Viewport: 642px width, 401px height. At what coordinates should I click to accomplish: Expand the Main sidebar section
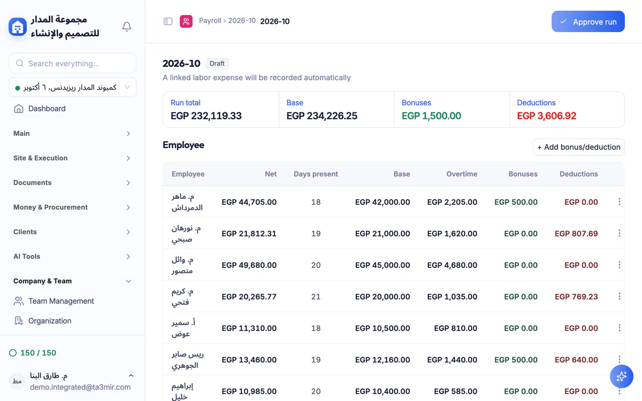pyautogui.click(x=72, y=134)
